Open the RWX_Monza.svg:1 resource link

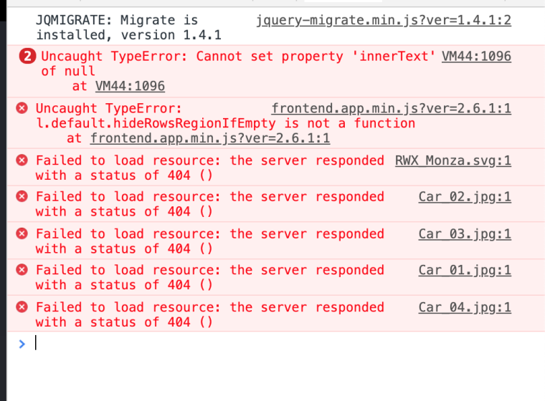click(x=453, y=160)
